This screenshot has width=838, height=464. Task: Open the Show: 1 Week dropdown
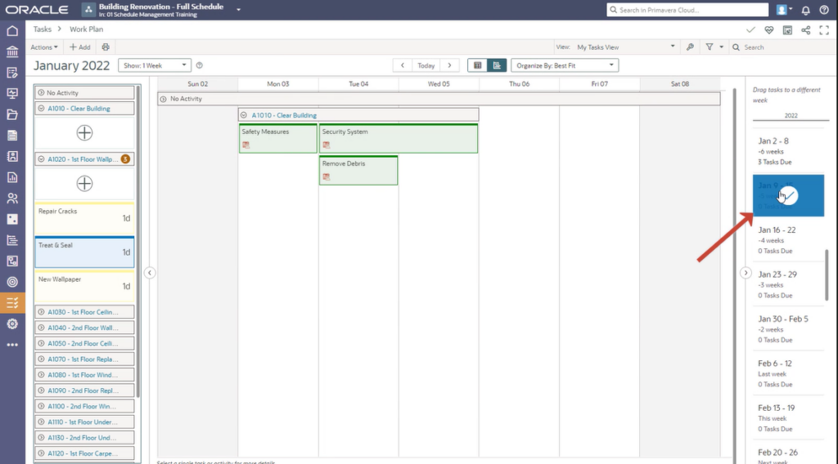click(155, 65)
